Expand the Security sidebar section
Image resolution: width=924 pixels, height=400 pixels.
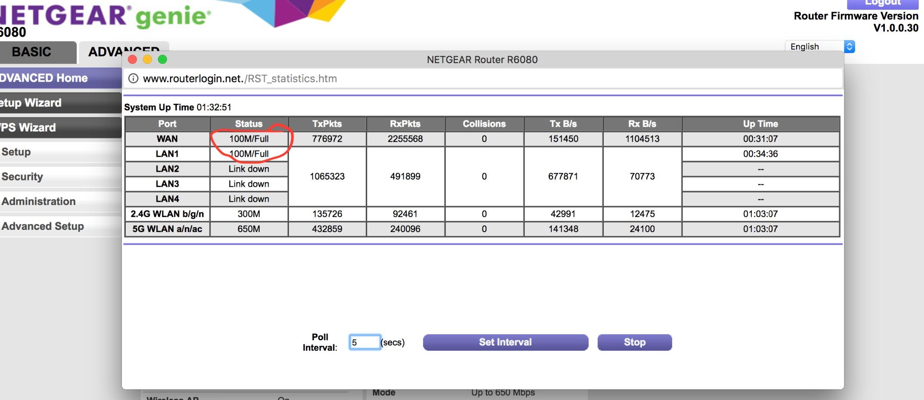click(60, 177)
